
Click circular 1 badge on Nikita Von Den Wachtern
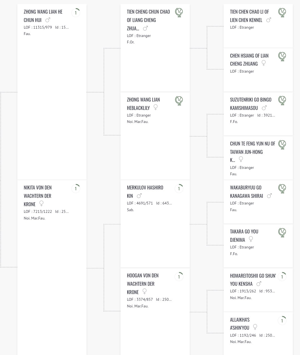pos(76,189)
